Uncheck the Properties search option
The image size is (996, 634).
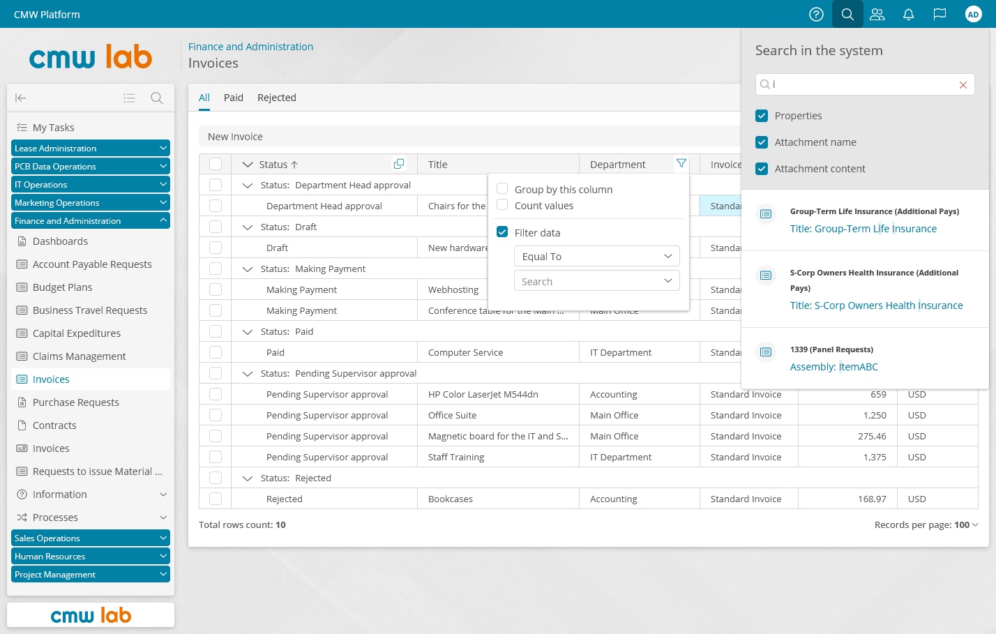[x=762, y=116]
